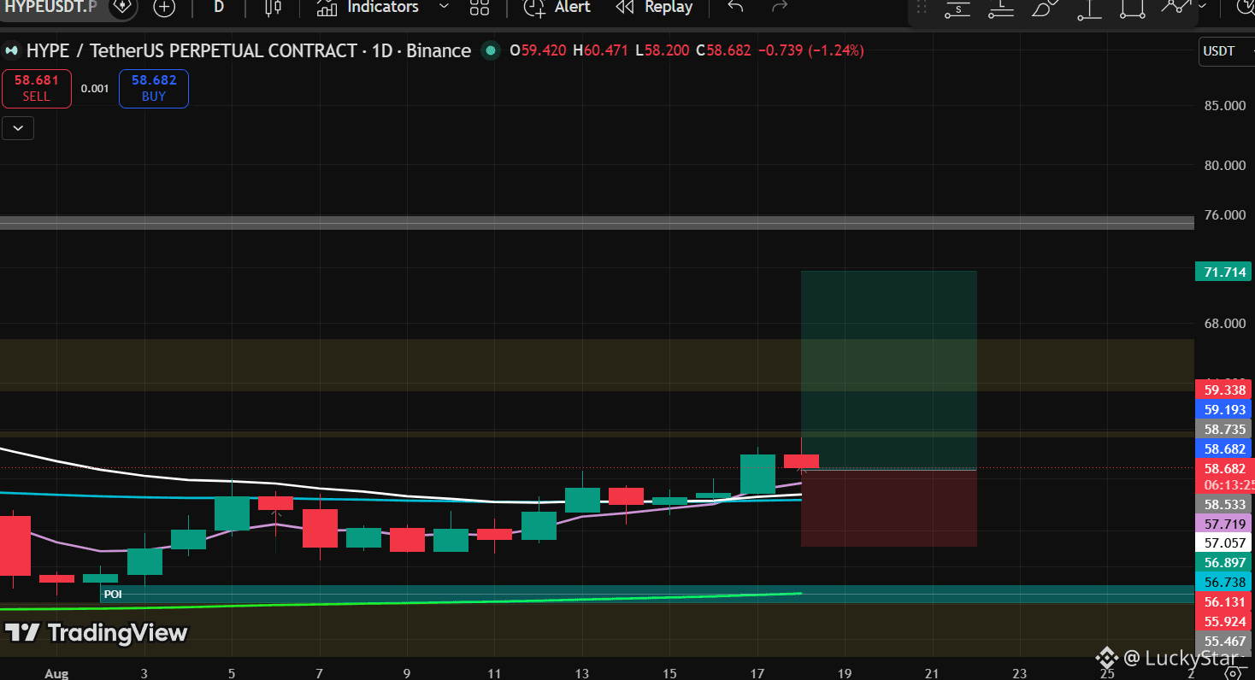This screenshot has width=1255, height=680.
Task: Click the 13 date label on the time axis
Action: pyautogui.click(x=583, y=673)
